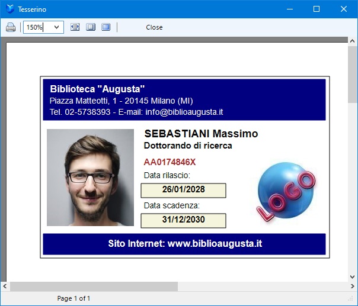
Task: Click the vertical scrollbar down arrow
Action: pos(352,277)
